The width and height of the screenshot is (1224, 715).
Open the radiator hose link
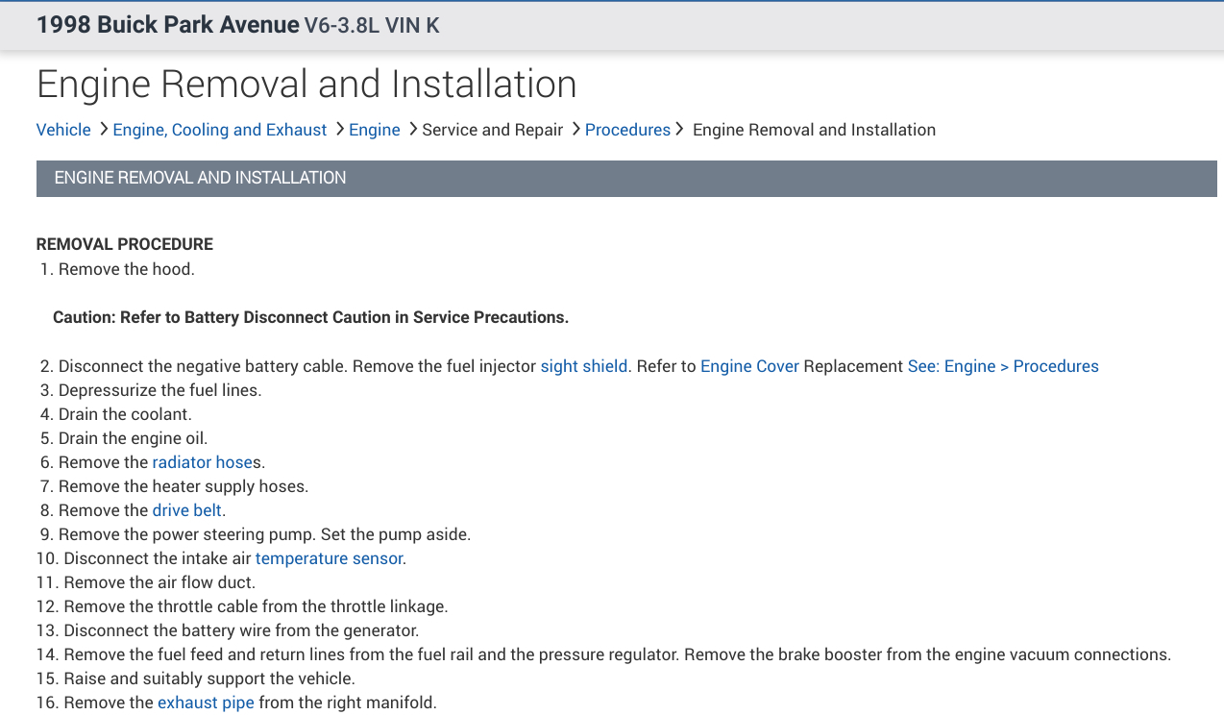202,462
